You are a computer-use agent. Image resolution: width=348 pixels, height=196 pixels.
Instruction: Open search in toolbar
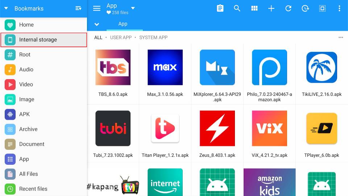(237, 8)
